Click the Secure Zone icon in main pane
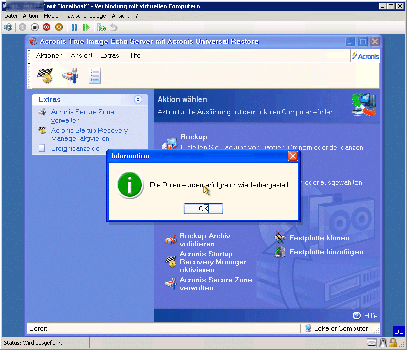The height and width of the screenshot is (350, 407). 171,283
